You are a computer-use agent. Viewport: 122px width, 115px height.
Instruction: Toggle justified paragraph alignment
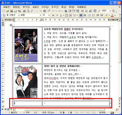coord(81,15)
